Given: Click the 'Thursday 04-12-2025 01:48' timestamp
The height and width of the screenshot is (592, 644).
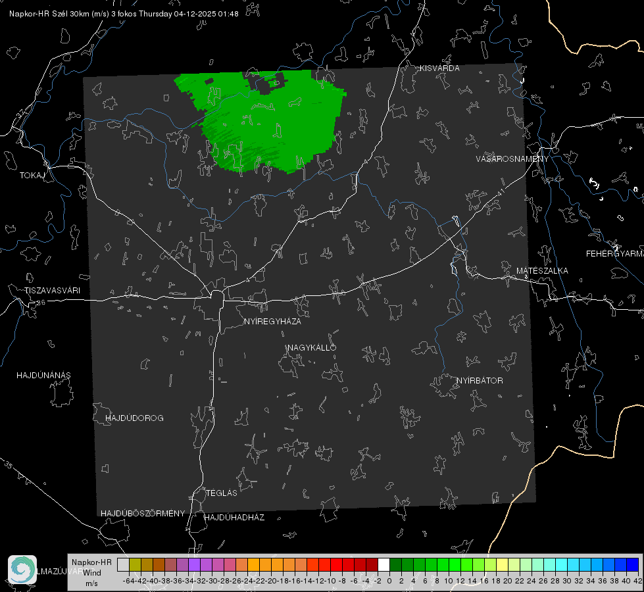Looking at the screenshot, I should click(x=189, y=14).
